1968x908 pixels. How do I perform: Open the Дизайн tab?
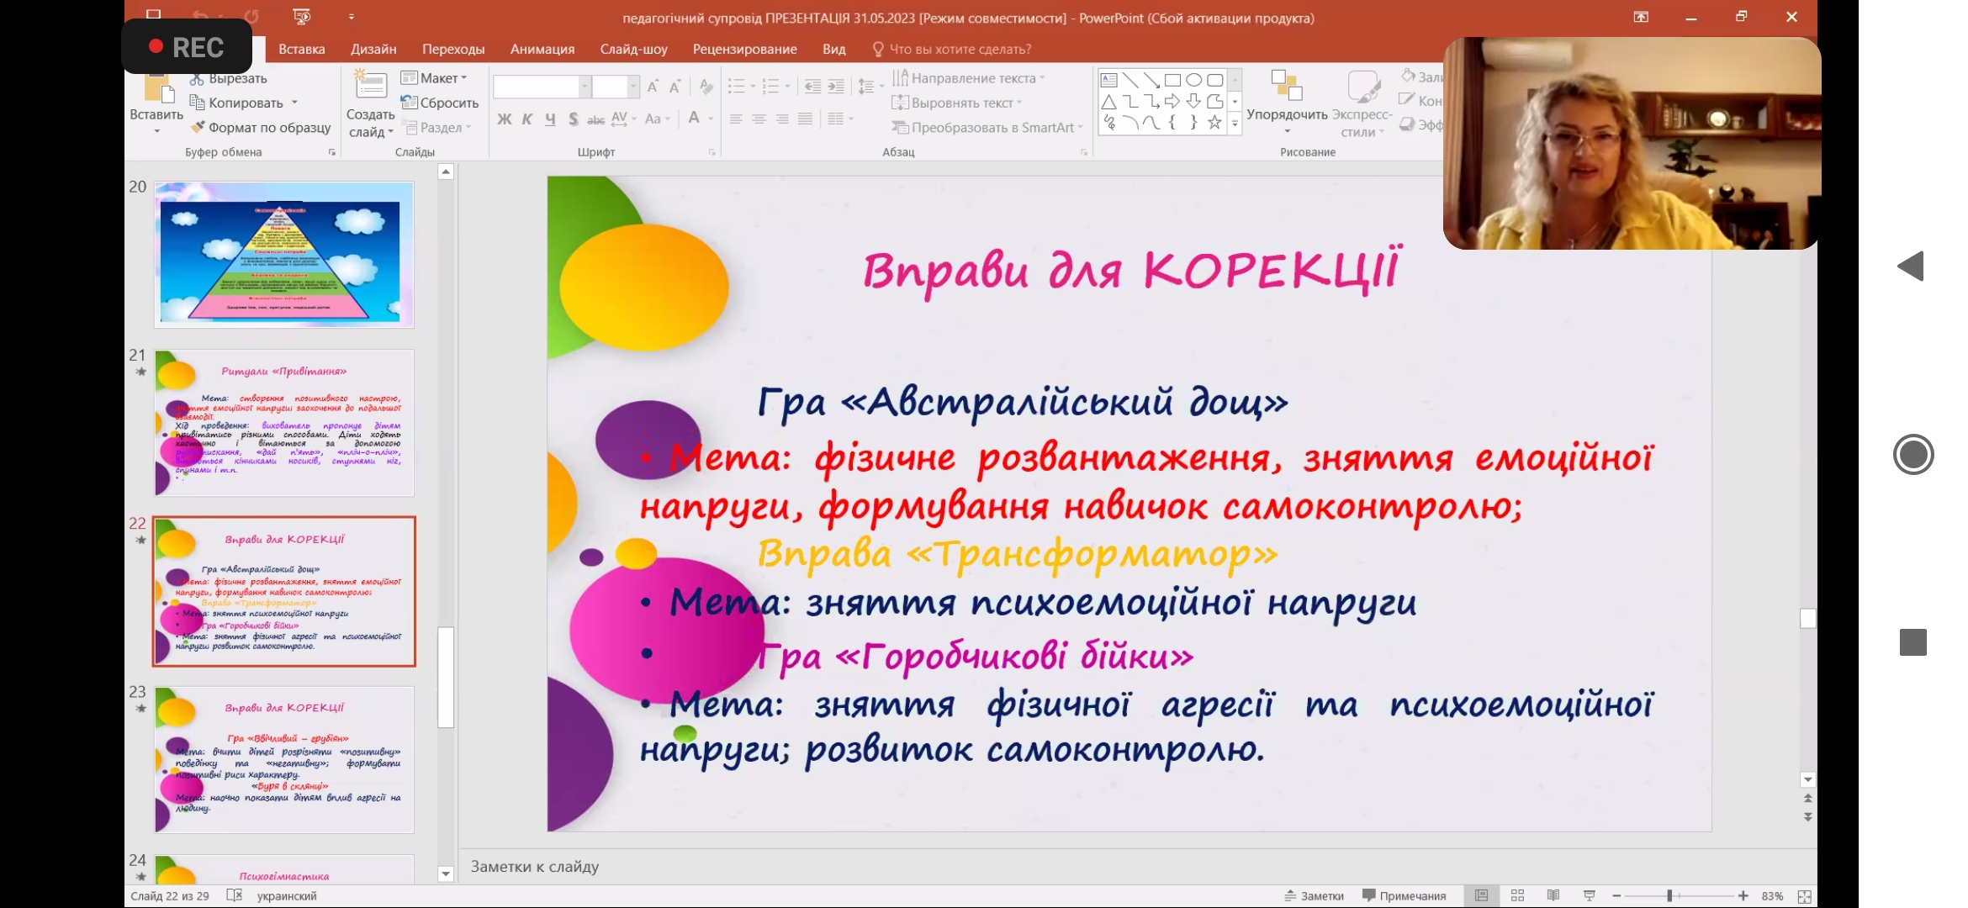point(373,50)
